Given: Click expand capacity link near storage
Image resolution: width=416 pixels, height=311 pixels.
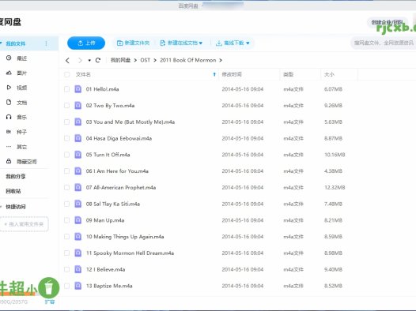Looking at the screenshot, I should pos(49,302).
